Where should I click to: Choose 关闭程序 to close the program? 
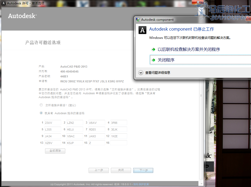200,60
